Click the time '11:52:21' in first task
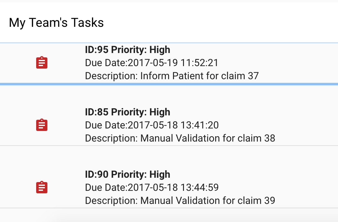This screenshot has width=338, height=222. click(x=200, y=63)
